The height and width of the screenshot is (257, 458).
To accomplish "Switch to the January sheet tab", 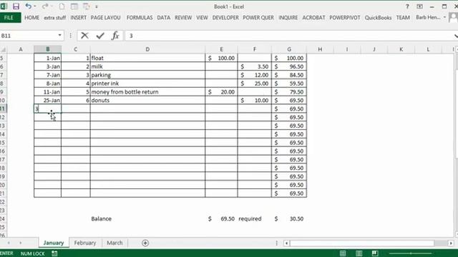I will [x=54, y=243].
